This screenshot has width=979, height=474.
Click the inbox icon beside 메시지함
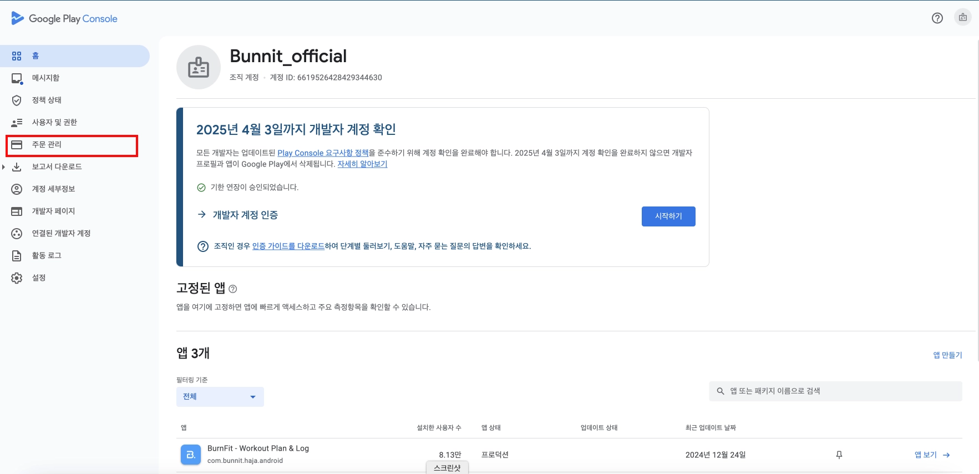pyautogui.click(x=17, y=78)
